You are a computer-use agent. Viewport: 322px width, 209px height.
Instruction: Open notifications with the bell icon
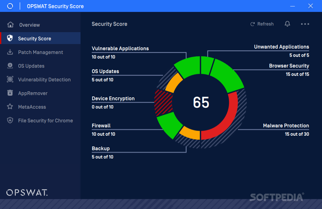click(x=287, y=24)
